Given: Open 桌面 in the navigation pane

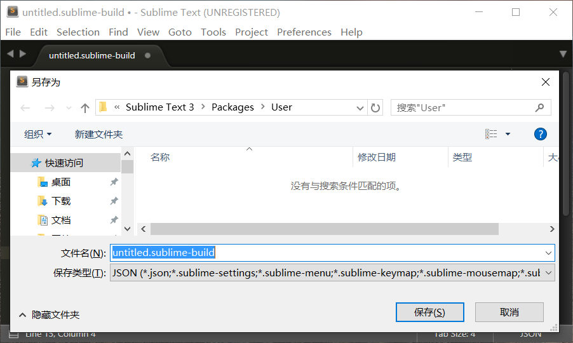Looking at the screenshot, I should 60,182.
